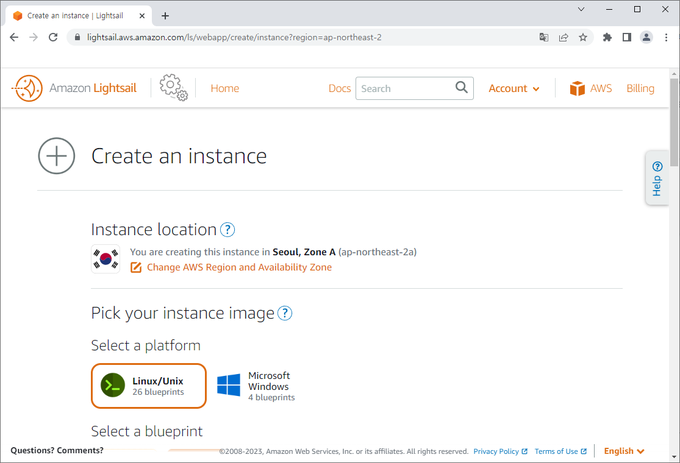Click the edit pencil icon beside Change Region
Image resolution: width=680 pixels, height=463 pixels.
[x=136, y=267]
